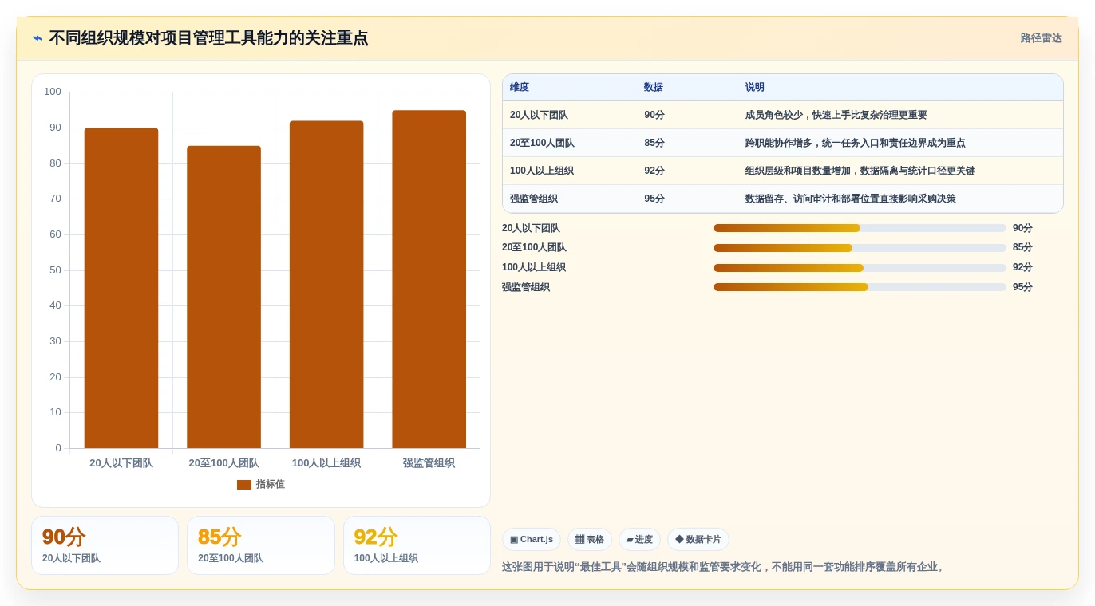Click the 强监管组织 progress row label
Viewport: 1095px width, 606px height.
526,287
